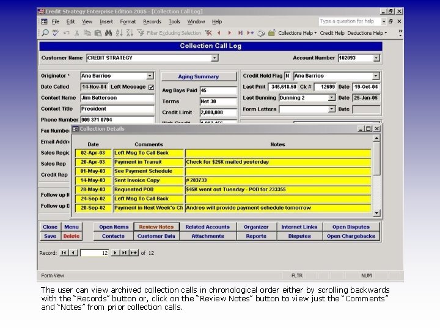Click the Customer Data button
The height and width of the screenshot is (330, 440).
[156, 236]
